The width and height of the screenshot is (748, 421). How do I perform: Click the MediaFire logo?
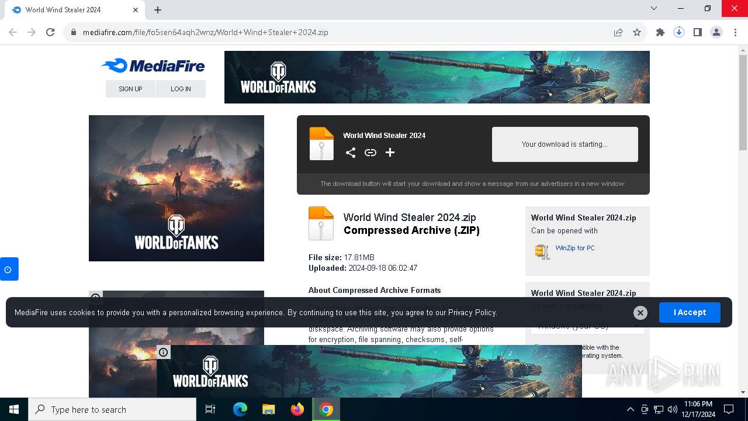(x=153, y=65)
